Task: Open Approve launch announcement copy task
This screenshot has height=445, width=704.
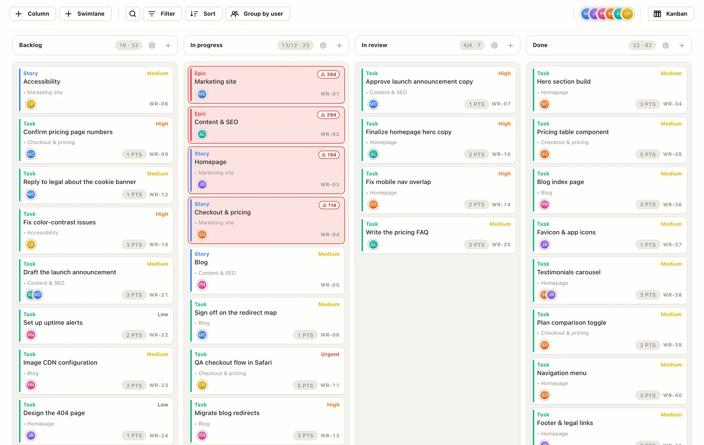Action: point(438,89)
